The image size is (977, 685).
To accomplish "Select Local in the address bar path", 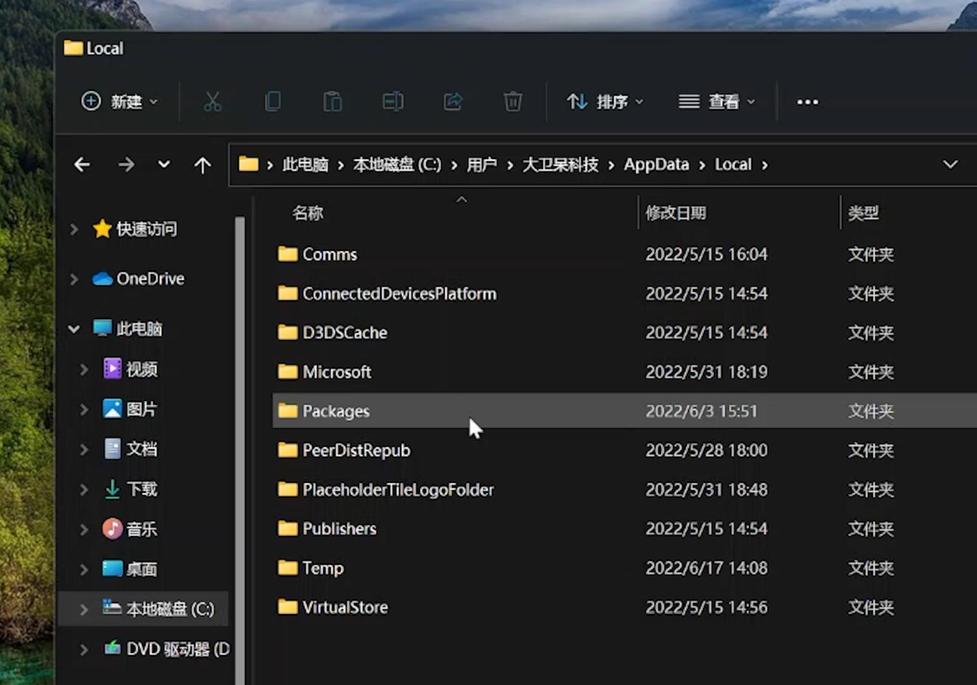I will point(733,165).
